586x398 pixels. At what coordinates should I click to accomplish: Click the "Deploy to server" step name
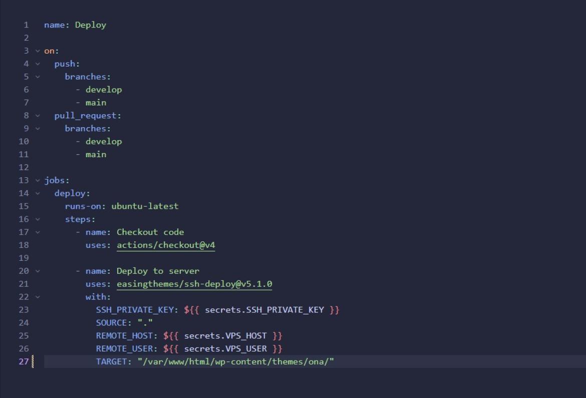pyautogui.click(x=158, y=271)
